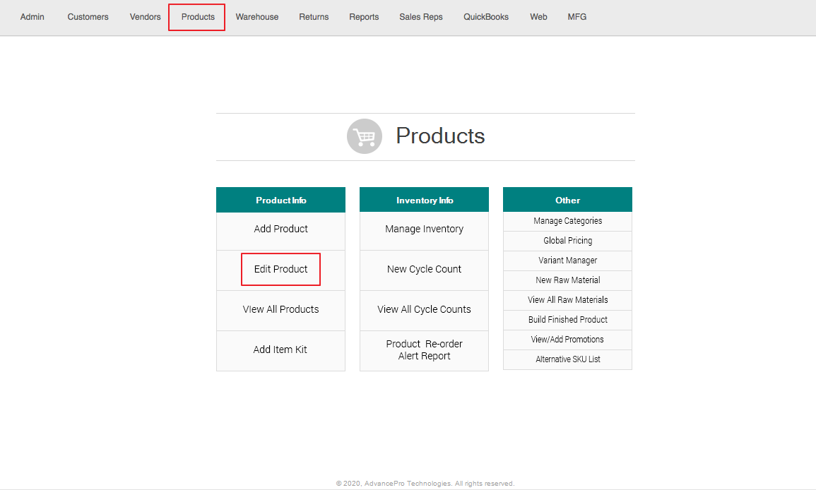This screenshot has height=490, width=816.
Task: Open Product Re-order Alert Report
Action: tap(424, 350)
